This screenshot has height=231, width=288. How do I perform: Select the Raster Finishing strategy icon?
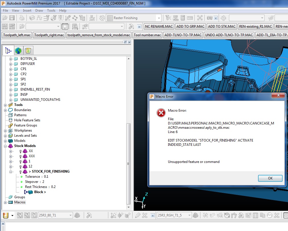[x=110, y=18]
